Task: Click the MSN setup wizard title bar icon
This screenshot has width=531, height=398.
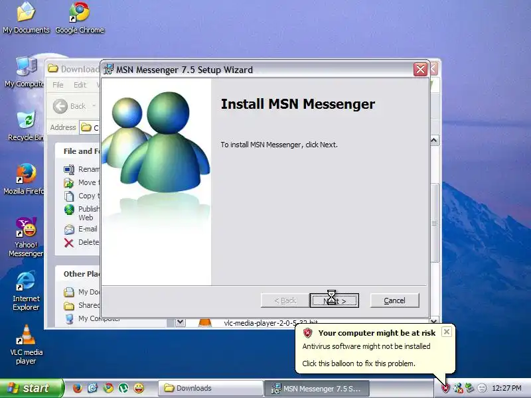Action: coord(108,69)
